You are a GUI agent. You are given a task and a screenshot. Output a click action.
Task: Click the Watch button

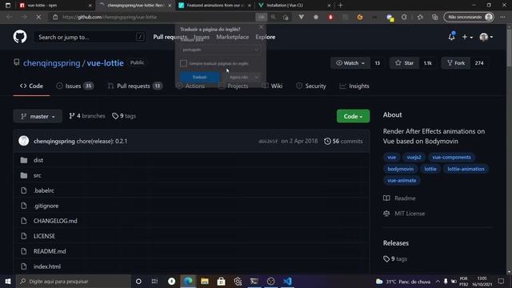[350, 63]
